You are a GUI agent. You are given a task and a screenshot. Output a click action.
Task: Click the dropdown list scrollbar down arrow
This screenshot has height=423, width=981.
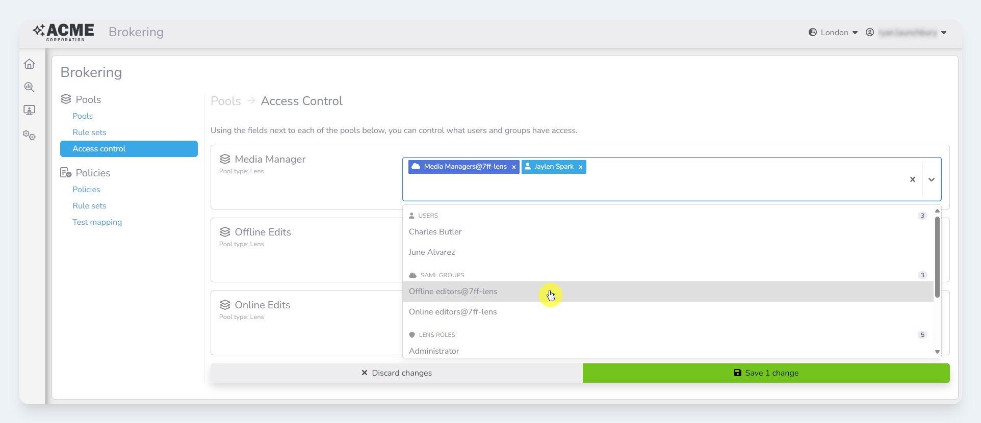coord(937,352)
